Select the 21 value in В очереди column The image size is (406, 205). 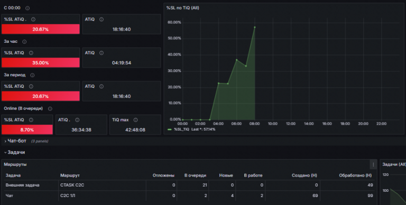(205, 185)
